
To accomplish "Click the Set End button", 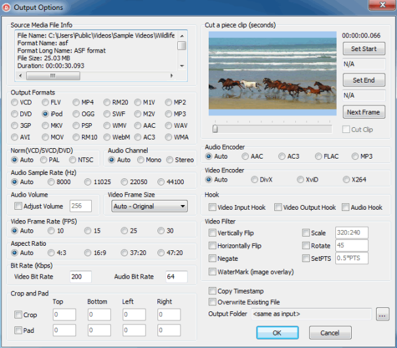I will click(364, 80).
